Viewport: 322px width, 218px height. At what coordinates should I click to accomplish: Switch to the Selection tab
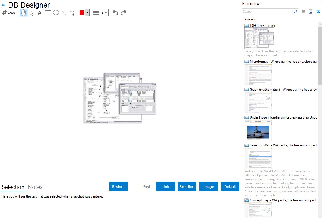13,187
